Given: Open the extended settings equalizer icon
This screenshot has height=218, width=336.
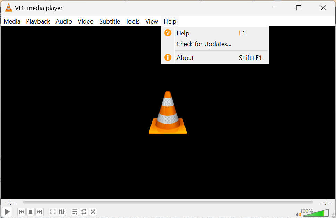Looking at the screenshot, I should pos(61,211).
